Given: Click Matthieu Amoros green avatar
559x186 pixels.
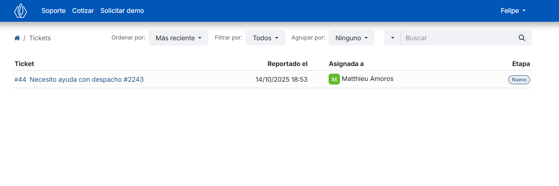Looking at the screenshot, I should point(334,79).
